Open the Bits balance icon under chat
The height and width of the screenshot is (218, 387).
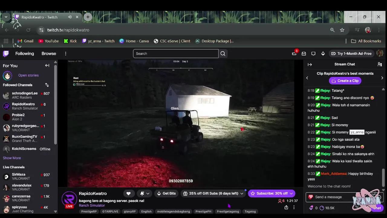click(311, 208)
